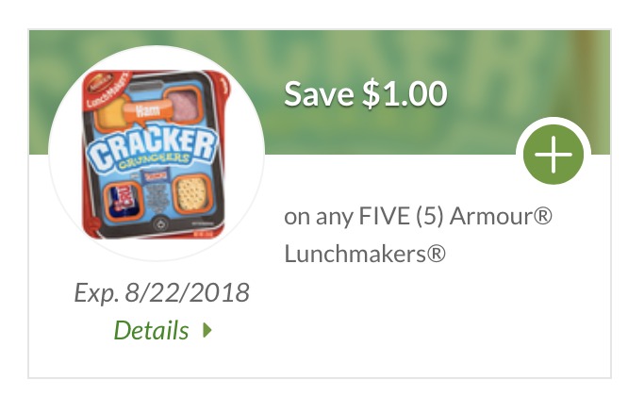
Task: Open the Details link
Action: pyautogui.click(x=152, y=330)
